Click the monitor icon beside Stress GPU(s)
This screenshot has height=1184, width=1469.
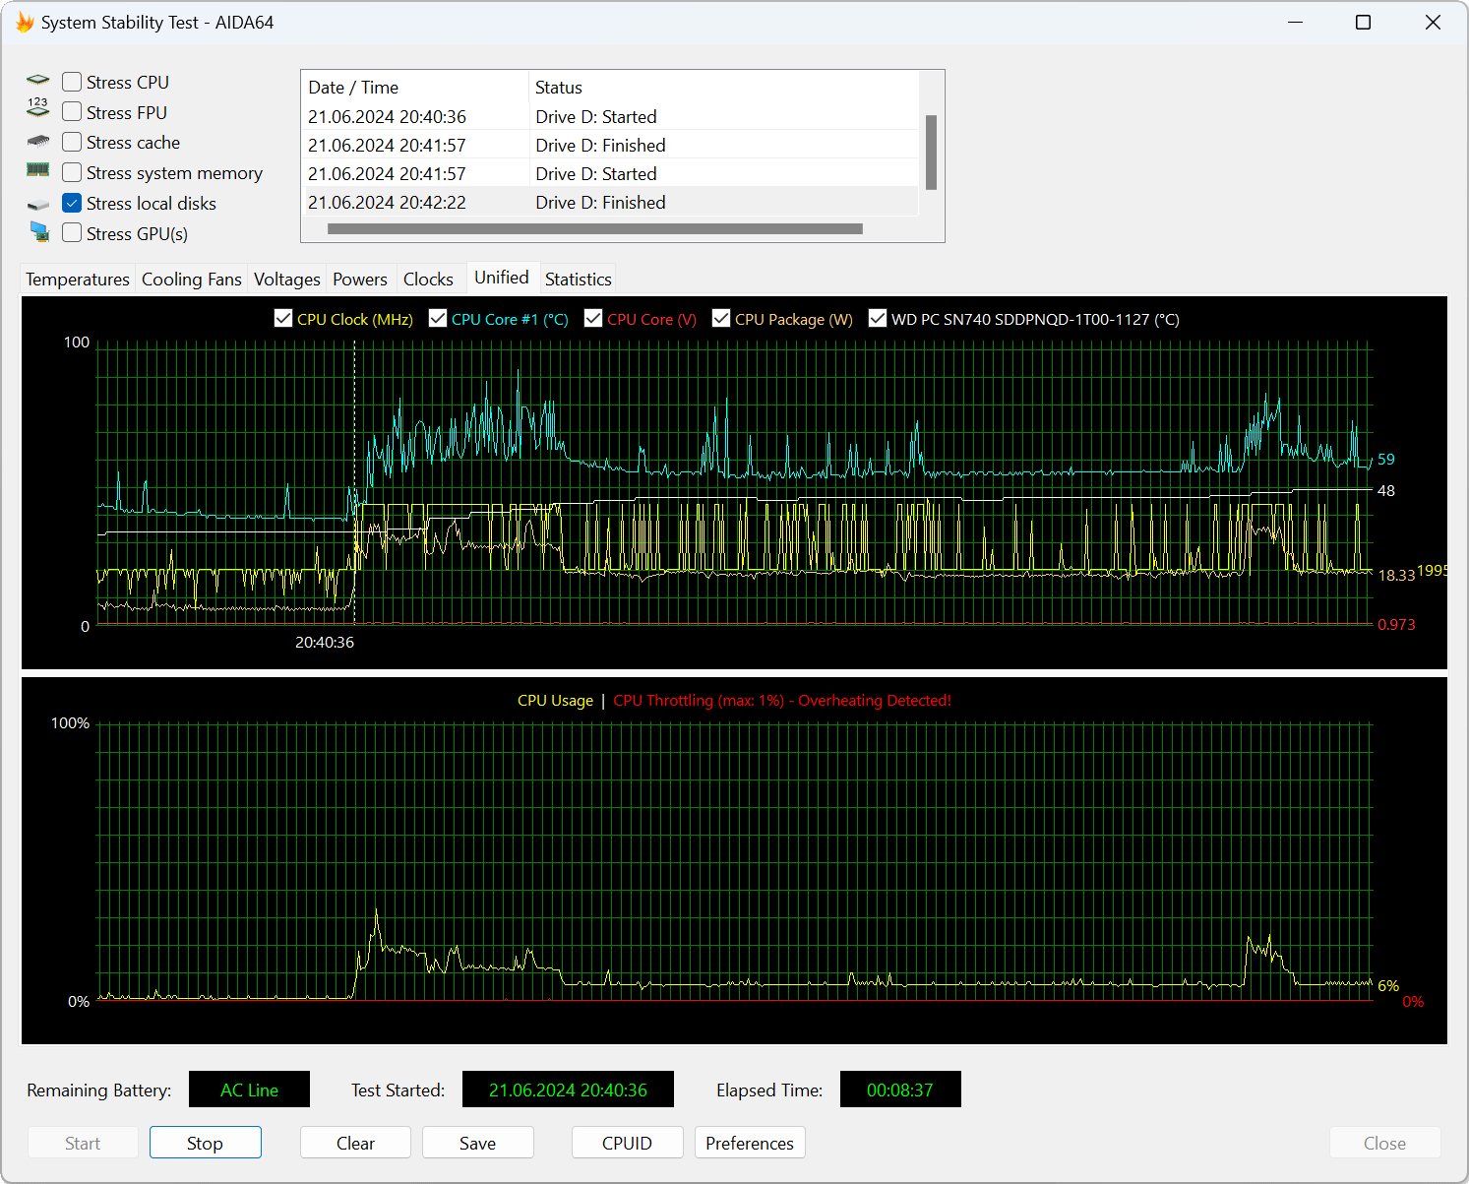coord(39,232)
